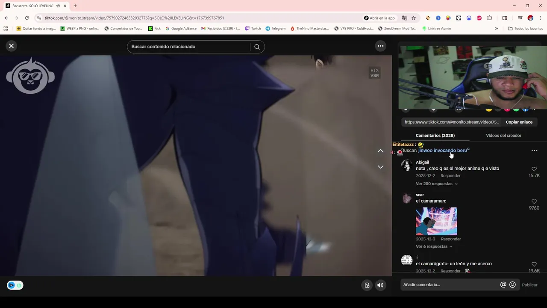Expand 'Ver 6 respuestas' under scar's comment

click(x=434, y=246)
